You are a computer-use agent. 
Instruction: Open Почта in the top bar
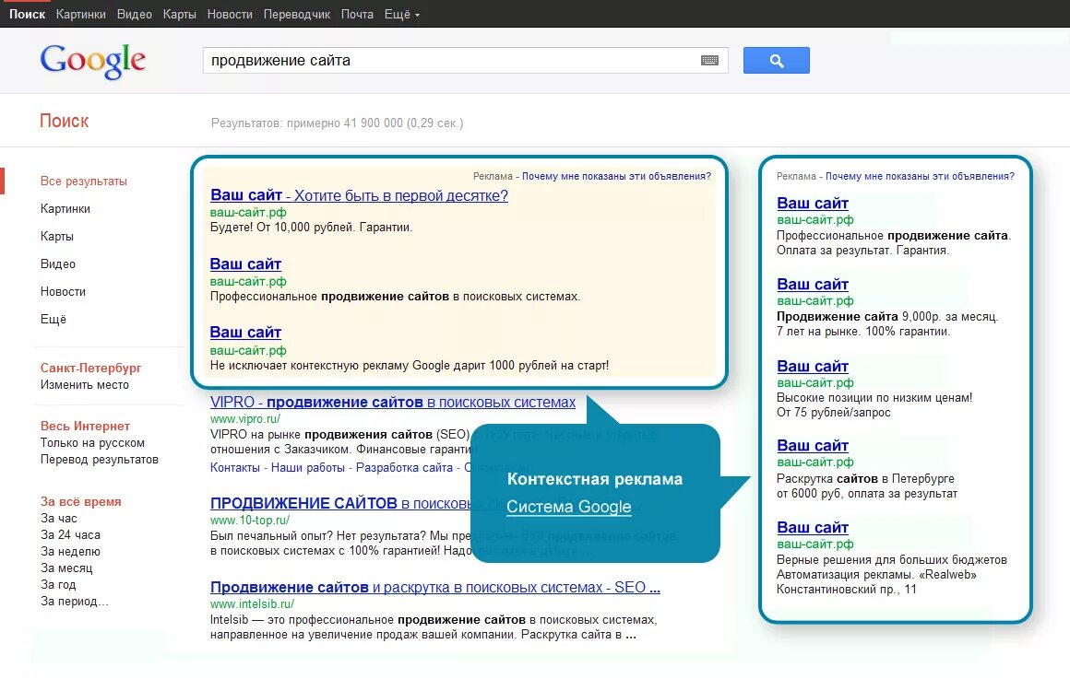pos(357,15)
